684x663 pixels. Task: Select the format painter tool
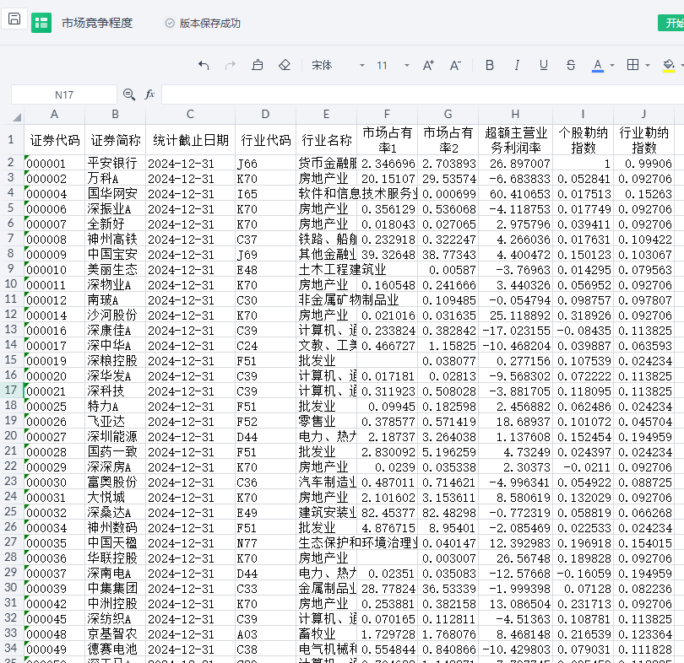258,65
